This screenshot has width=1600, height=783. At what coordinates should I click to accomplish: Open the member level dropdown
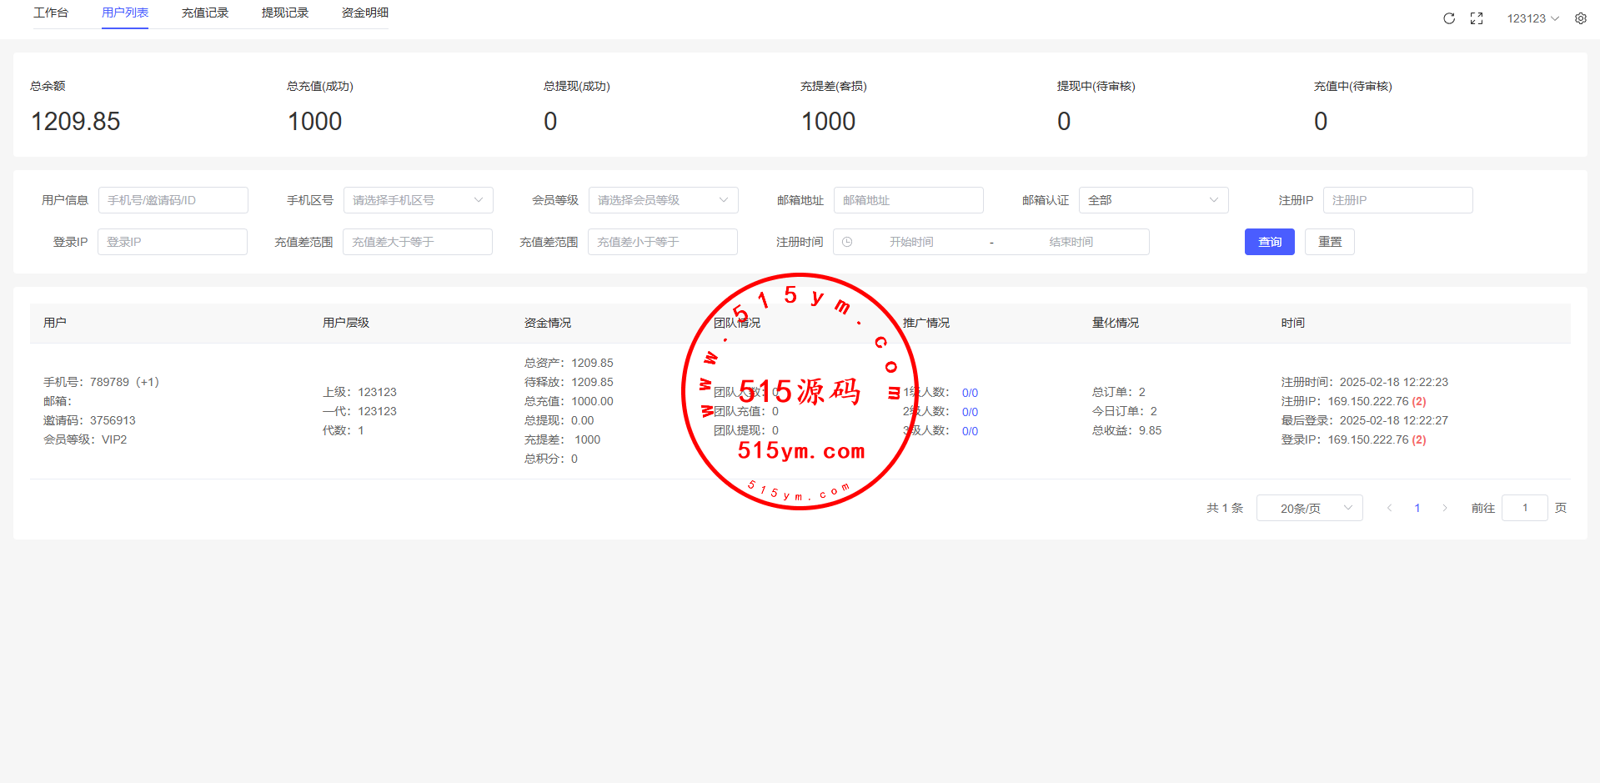click(663, 200)
